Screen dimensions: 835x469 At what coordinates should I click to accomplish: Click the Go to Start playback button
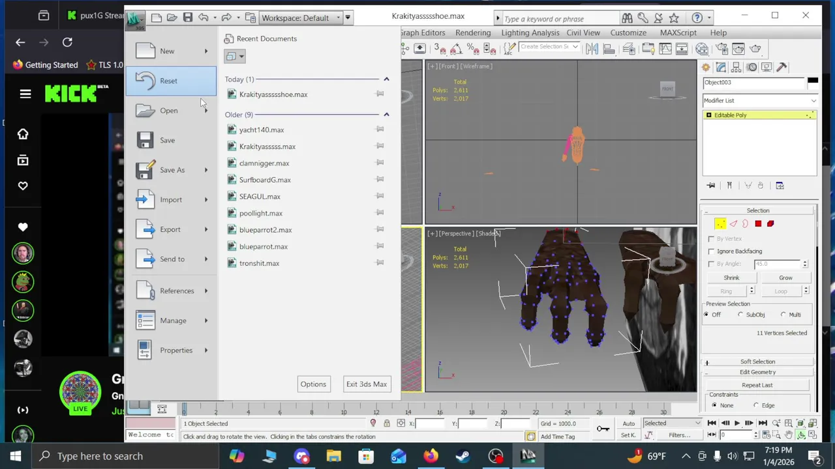pos(712,423)
